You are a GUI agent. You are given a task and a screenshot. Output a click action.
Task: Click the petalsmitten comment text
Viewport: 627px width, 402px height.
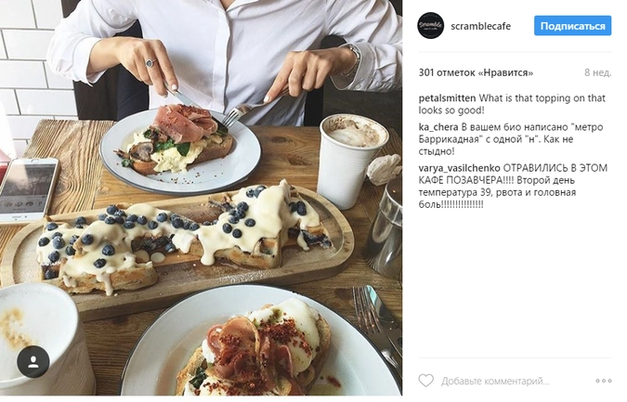(x=512, y=104)
